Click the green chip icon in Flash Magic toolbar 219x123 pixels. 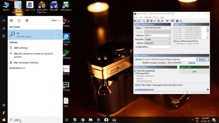point(151,21)
